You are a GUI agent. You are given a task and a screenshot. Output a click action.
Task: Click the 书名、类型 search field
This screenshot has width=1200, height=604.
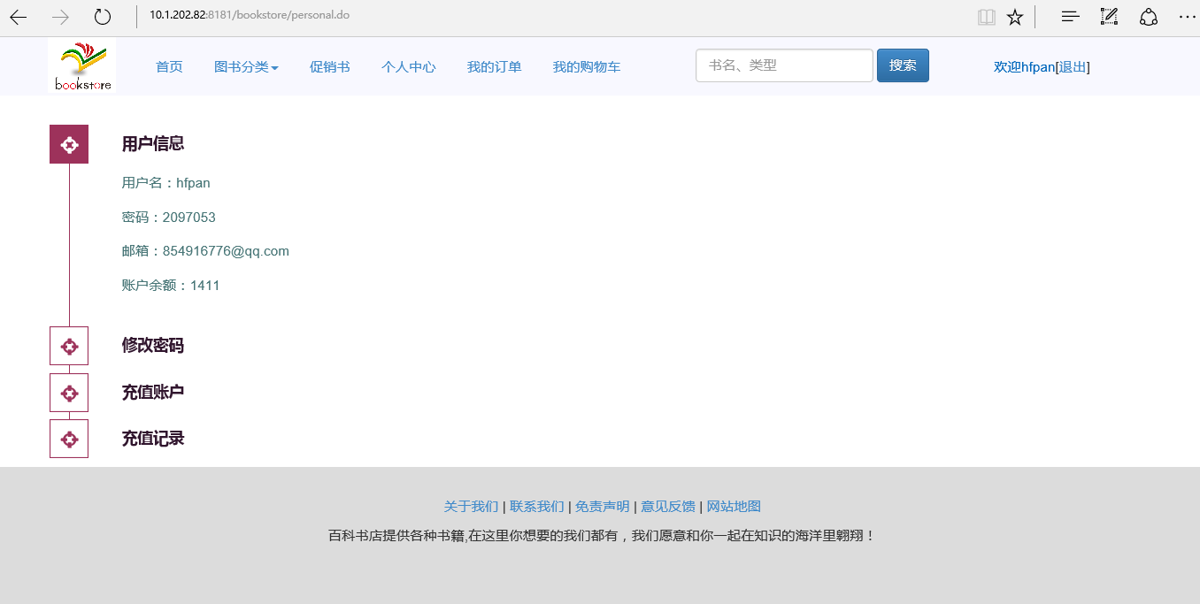(784, 65)
